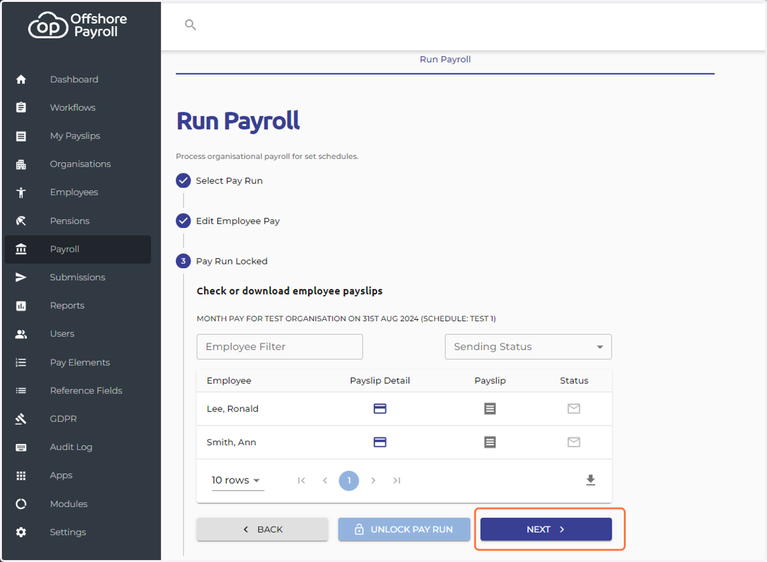Go to last page of the table

coord(397,480)
